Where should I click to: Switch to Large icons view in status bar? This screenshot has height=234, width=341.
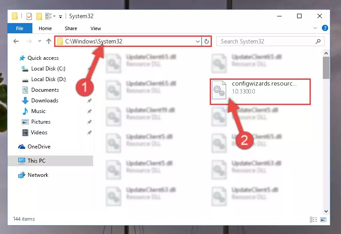[323, 220]
